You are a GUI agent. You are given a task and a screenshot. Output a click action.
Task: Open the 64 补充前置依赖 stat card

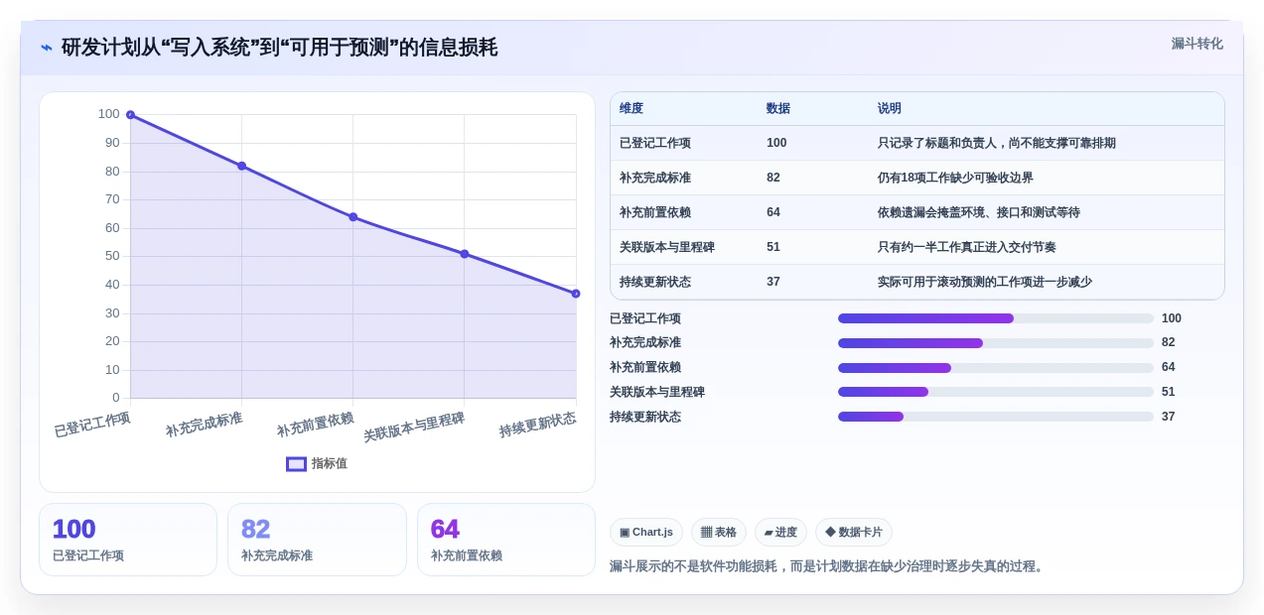click(506, 540)
